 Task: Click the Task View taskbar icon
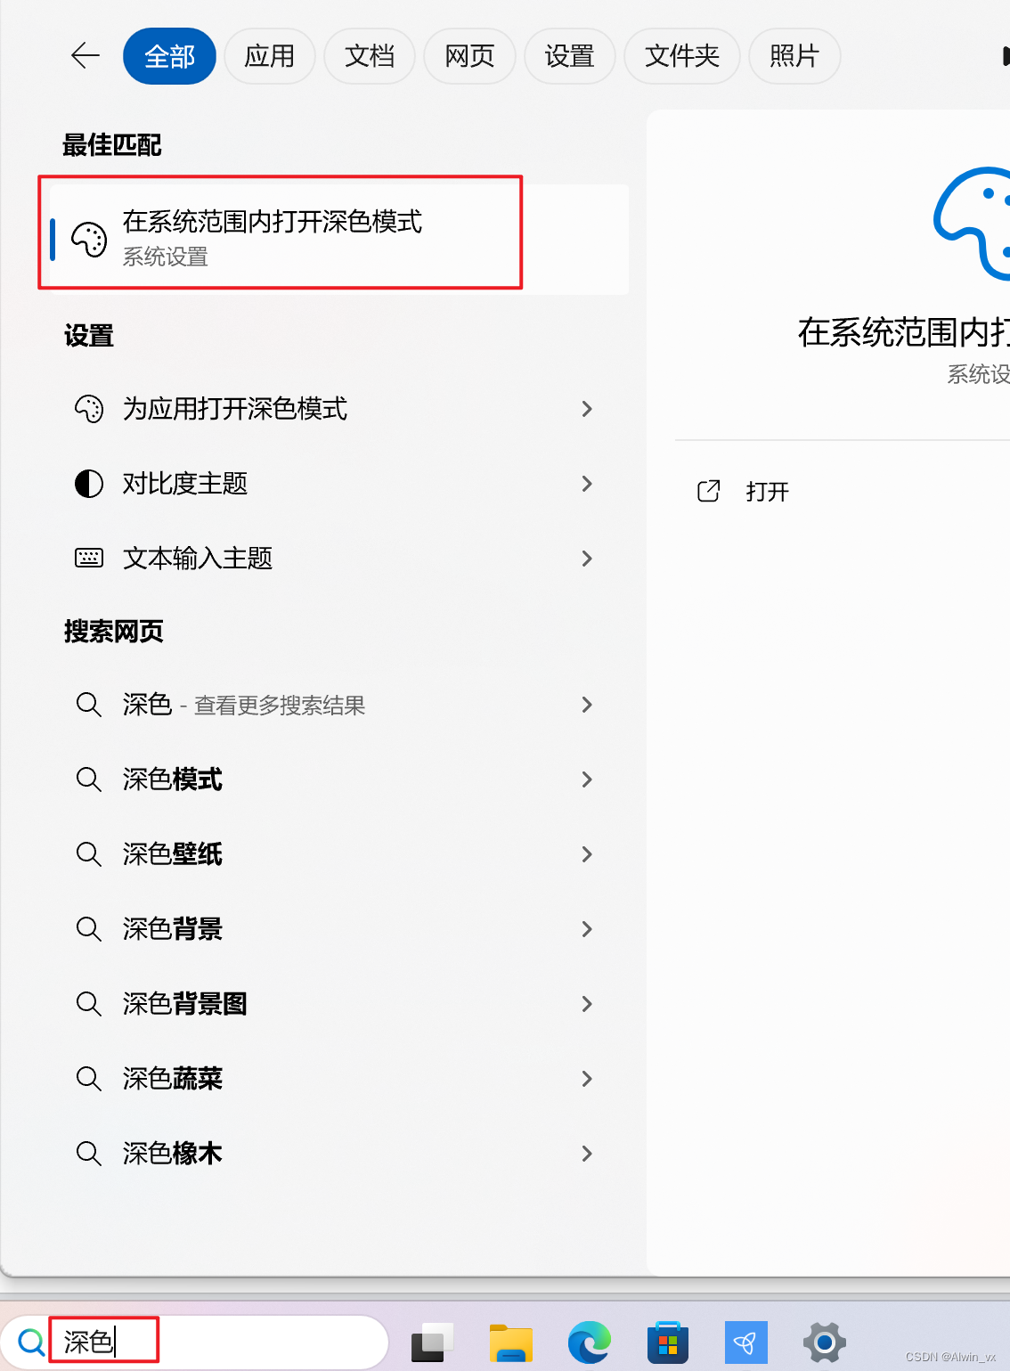tap(433, 1342)
